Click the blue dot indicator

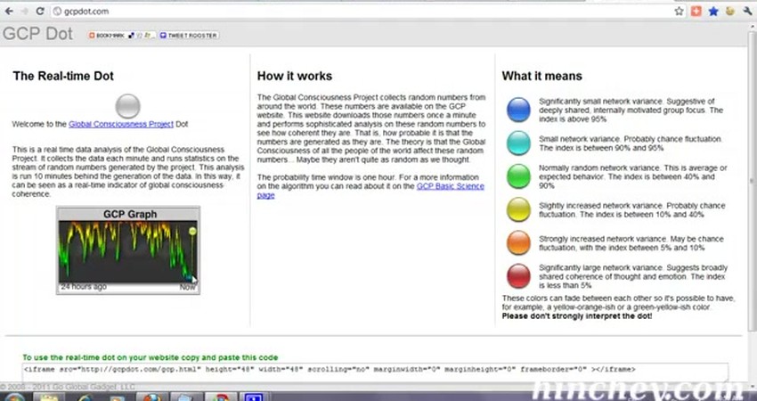coord(518,110)
